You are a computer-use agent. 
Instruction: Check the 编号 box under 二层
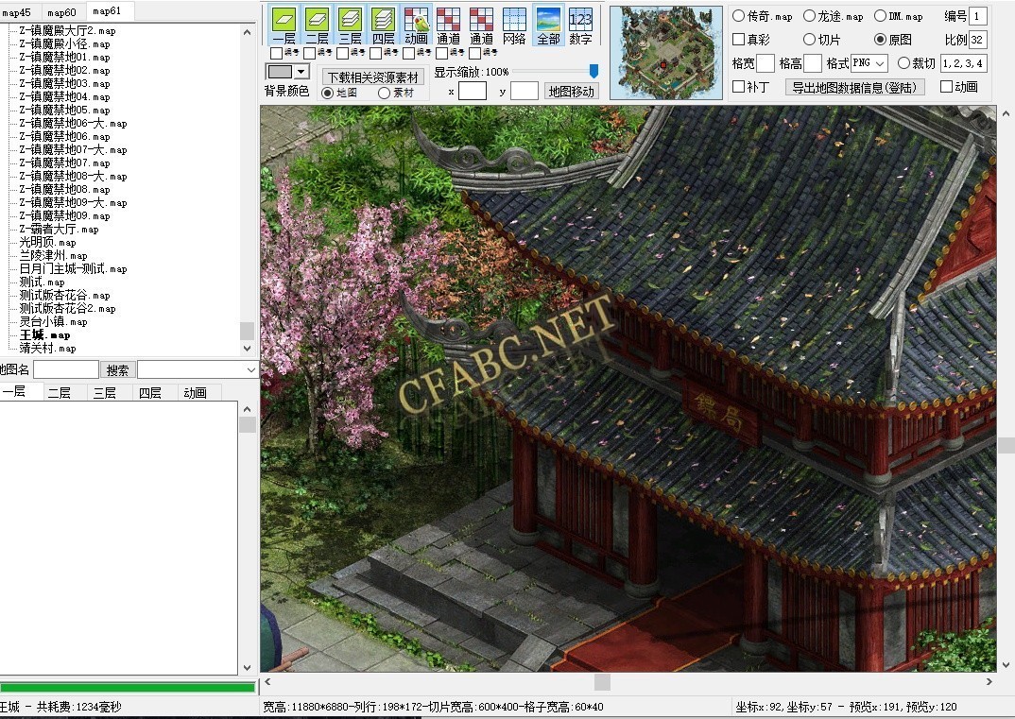click(309, 53)
